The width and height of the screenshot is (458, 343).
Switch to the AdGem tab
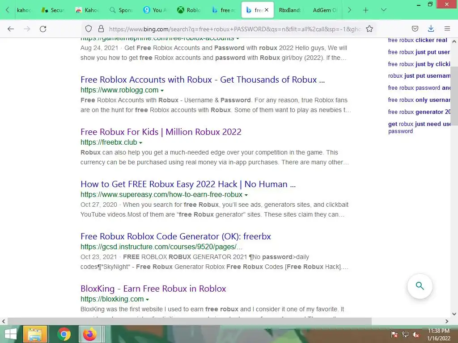tap(325, 10)
